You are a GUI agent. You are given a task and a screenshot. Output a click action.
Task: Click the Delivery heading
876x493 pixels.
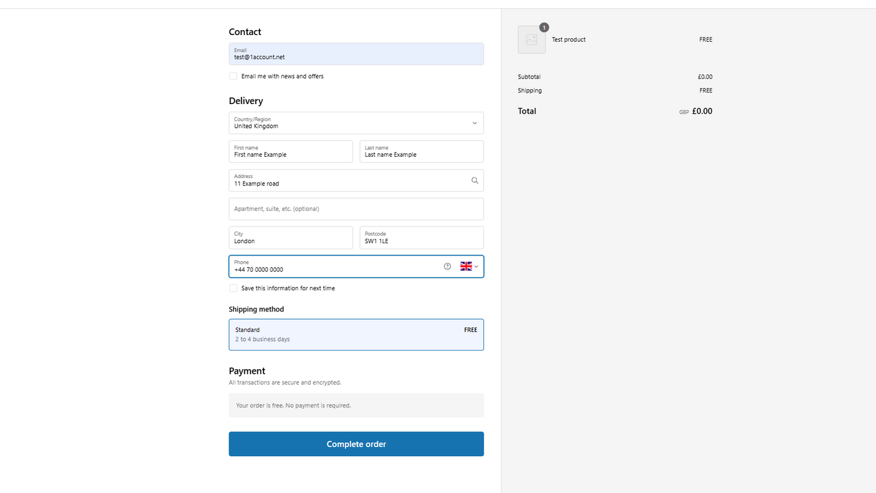point(246,101)
